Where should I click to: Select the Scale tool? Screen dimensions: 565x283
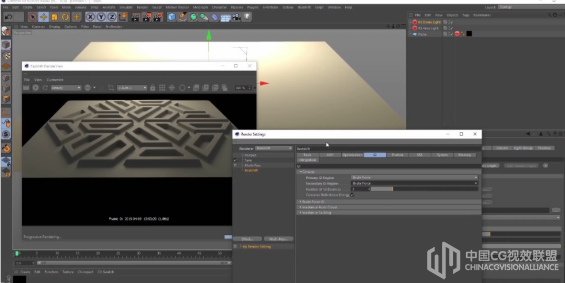tap(55, 17)
